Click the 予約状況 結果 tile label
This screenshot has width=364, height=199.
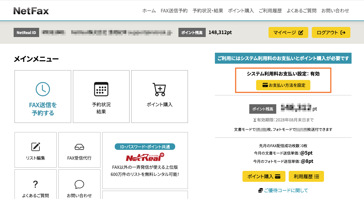click(101, 108)
